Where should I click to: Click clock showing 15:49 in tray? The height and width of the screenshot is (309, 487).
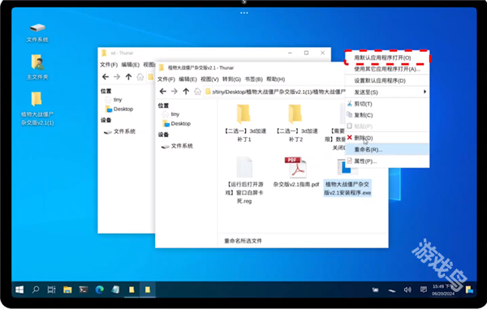[x=443, y=290]
